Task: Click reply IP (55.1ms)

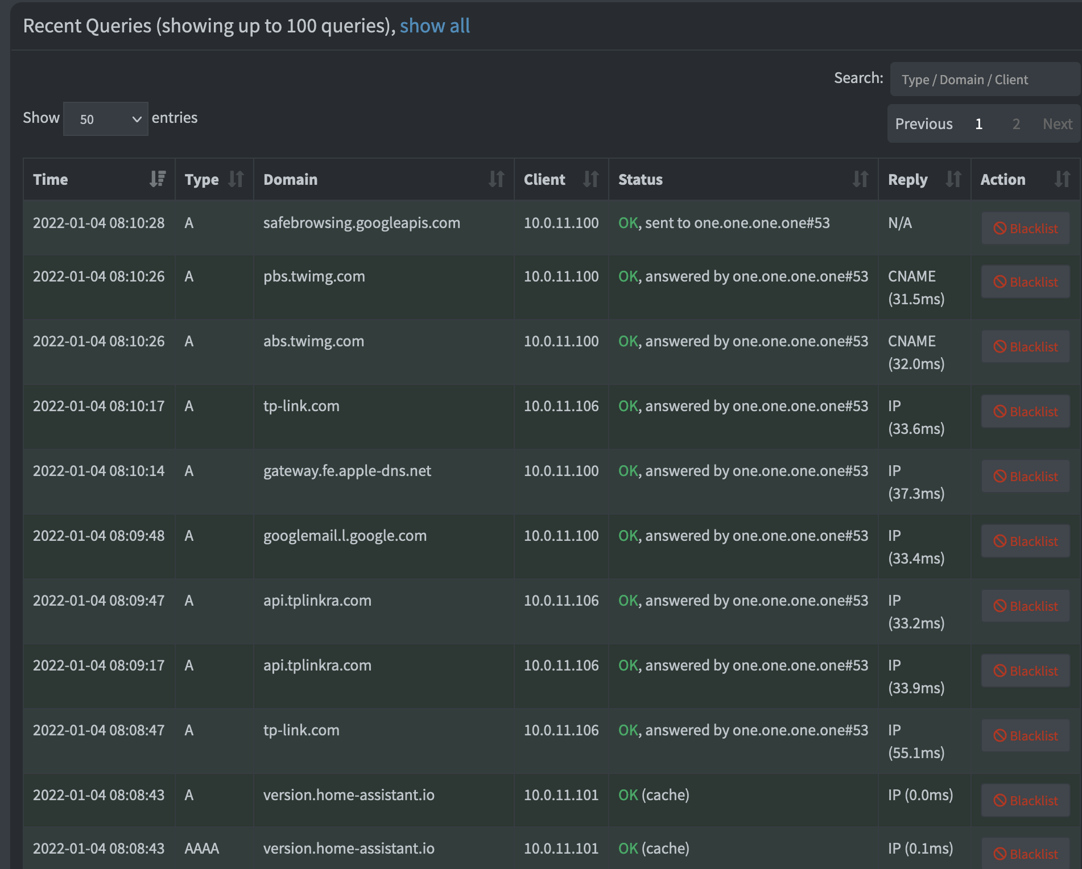Action: (x=916, y=742)
